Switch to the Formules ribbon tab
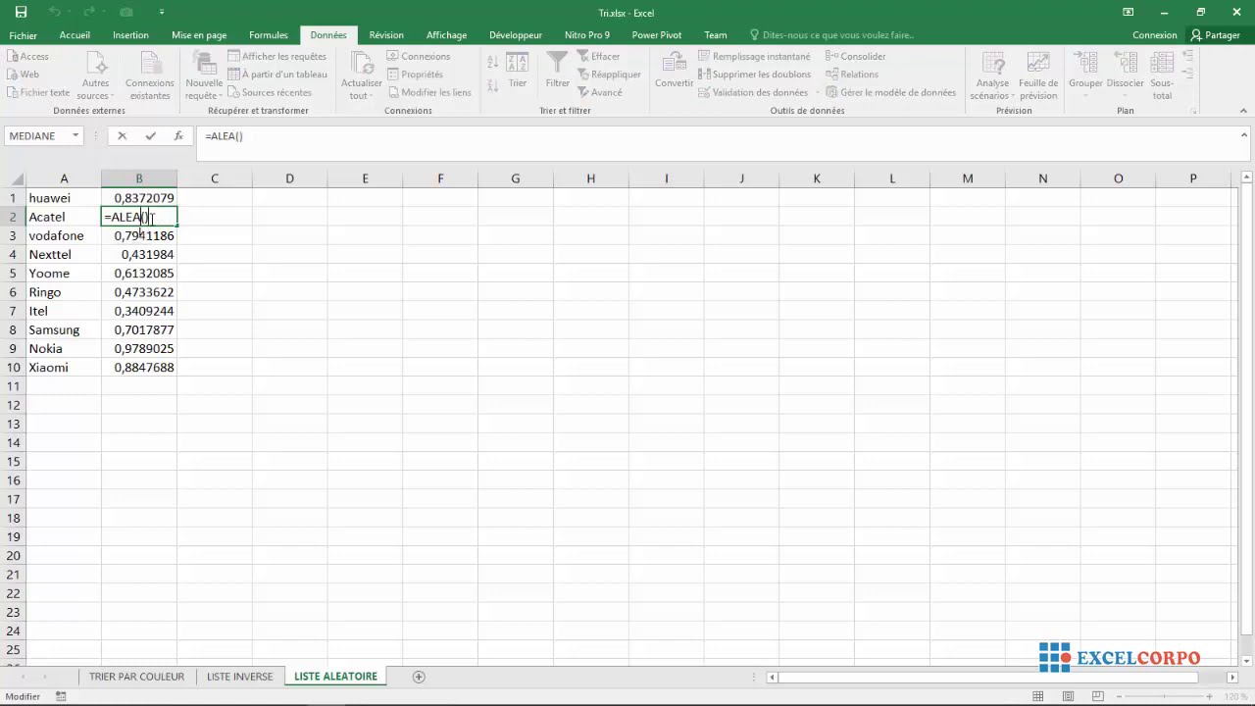1255x706 pixels. [269, 34]
